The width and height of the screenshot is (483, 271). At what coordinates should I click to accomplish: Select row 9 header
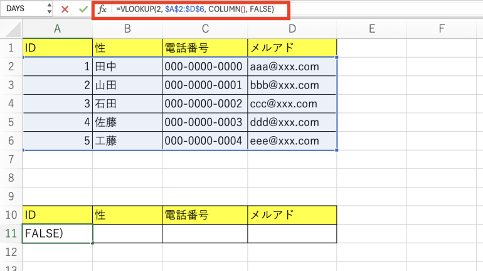(11, 196)
